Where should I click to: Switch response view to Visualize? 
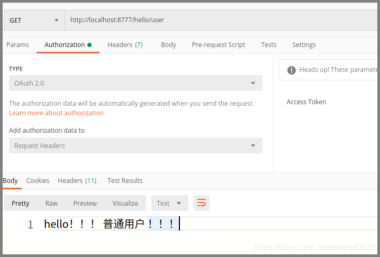tap(125, 203)
